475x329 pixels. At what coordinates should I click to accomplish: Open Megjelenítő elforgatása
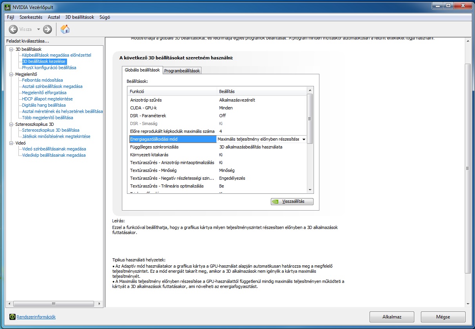pos(44,93)
